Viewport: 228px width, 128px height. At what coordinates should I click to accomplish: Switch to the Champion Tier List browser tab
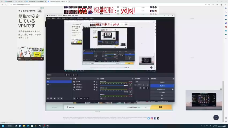point(58,1)
